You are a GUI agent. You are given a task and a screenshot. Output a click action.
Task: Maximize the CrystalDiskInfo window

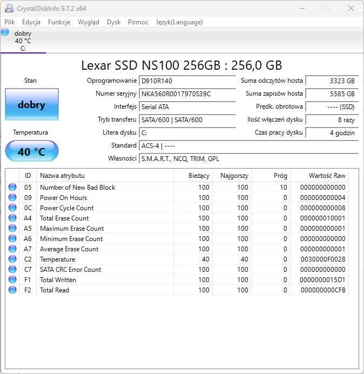[x=326, y=8]
